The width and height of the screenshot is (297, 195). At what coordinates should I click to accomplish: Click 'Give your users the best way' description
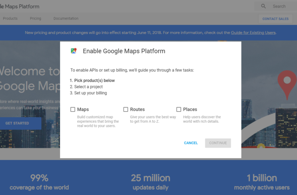tap(153, 119)
